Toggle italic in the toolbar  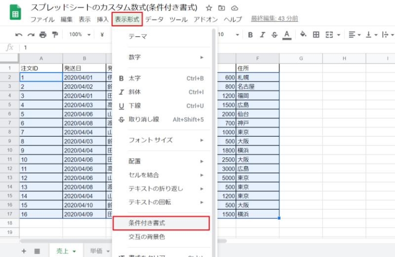(x=262, y=35)
